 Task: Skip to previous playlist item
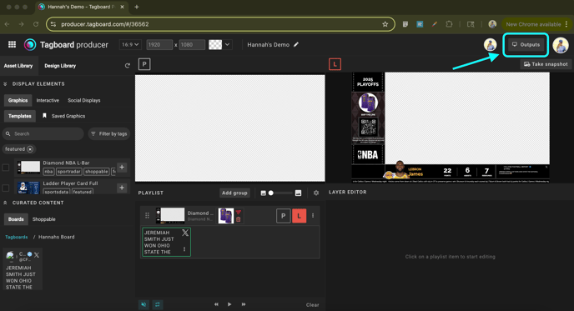(x=216, y=304)
